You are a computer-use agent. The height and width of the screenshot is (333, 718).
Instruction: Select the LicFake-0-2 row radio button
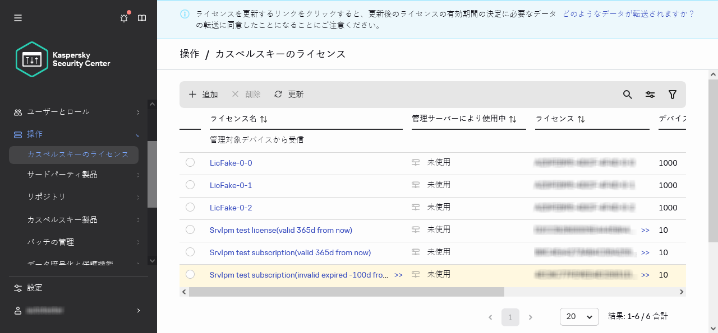point(190,207)
